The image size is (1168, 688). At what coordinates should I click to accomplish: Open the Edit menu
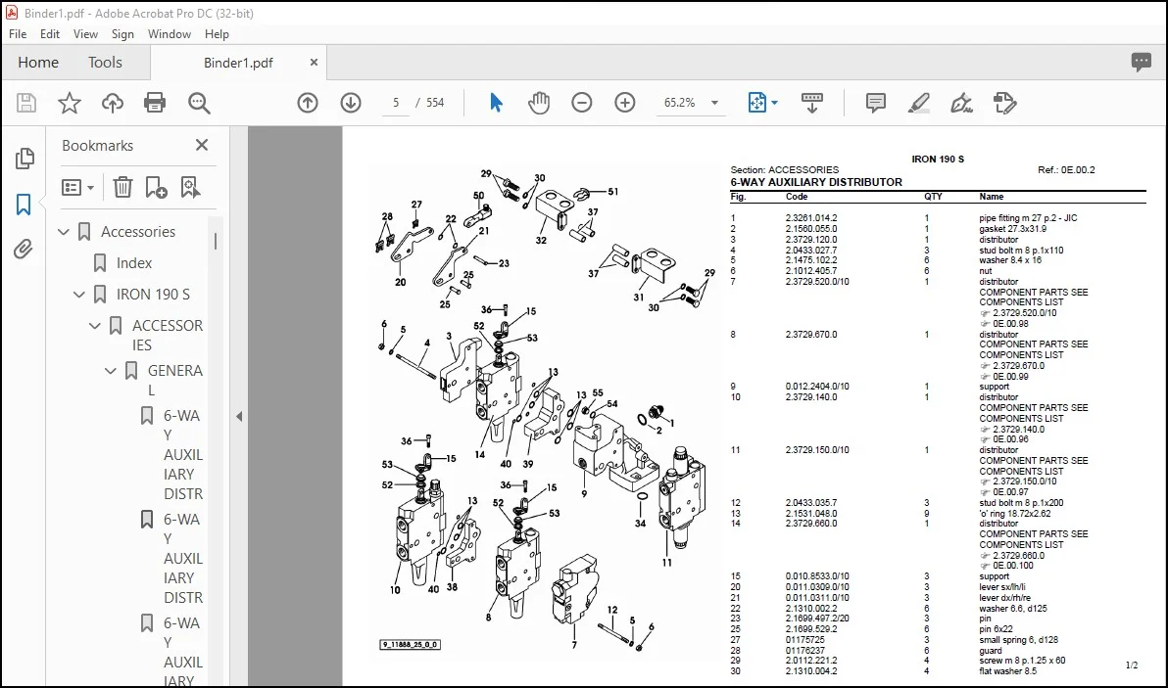click(50, 34)
